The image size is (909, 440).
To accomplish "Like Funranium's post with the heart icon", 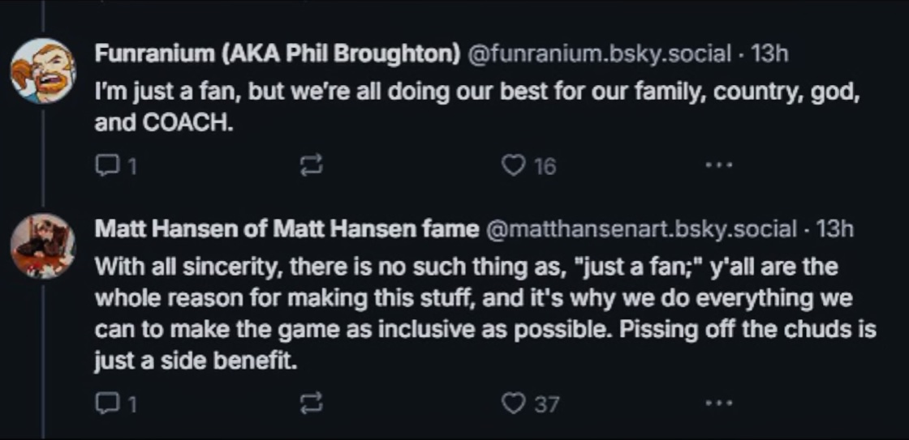I will (x=512, y=167).
